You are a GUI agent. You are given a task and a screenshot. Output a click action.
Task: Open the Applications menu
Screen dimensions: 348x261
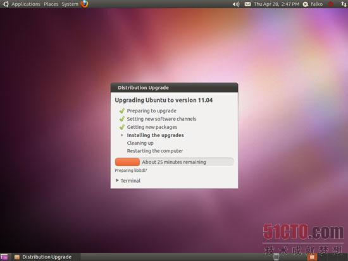click(26, 4)
